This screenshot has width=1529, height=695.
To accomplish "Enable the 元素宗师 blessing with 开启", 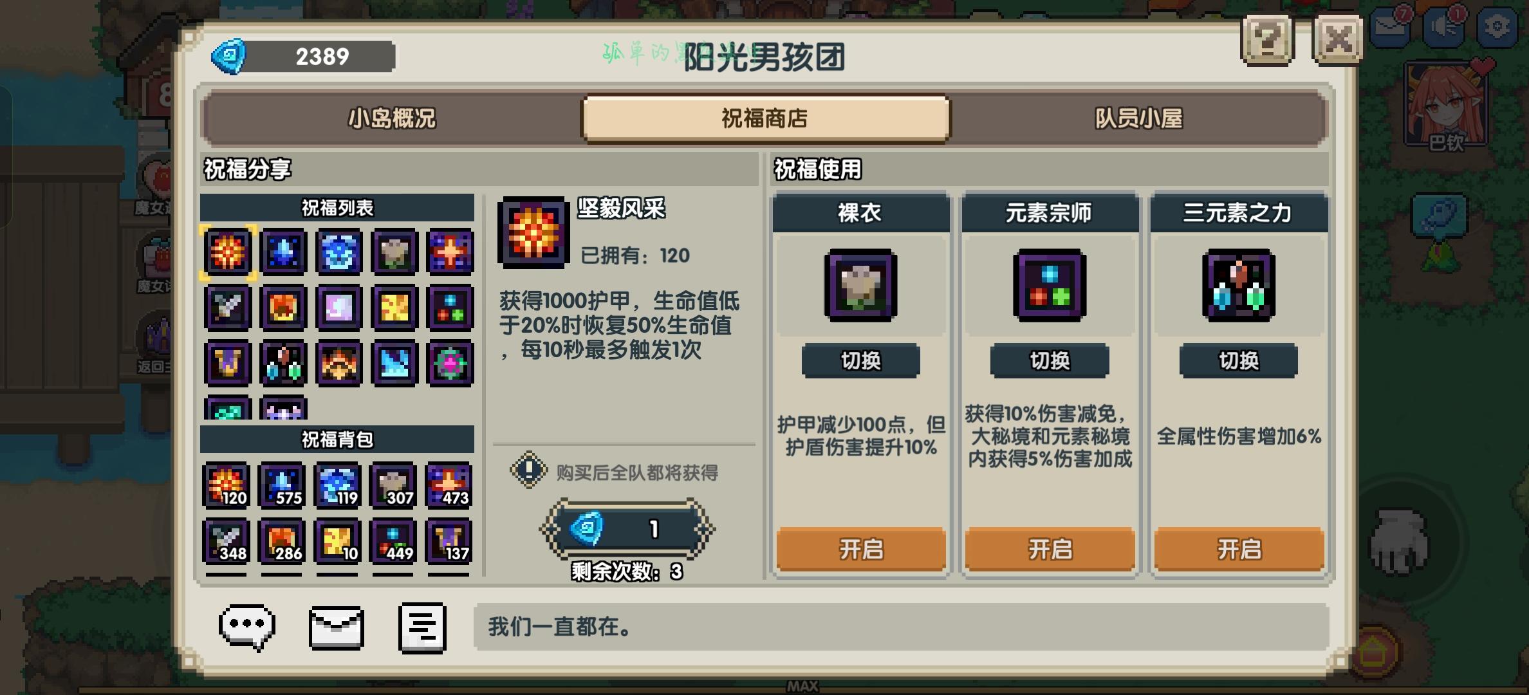I will (x=1050, y=549).
